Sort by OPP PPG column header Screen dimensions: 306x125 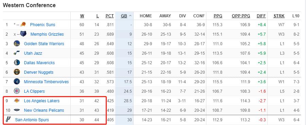click(x=241, y=16)
